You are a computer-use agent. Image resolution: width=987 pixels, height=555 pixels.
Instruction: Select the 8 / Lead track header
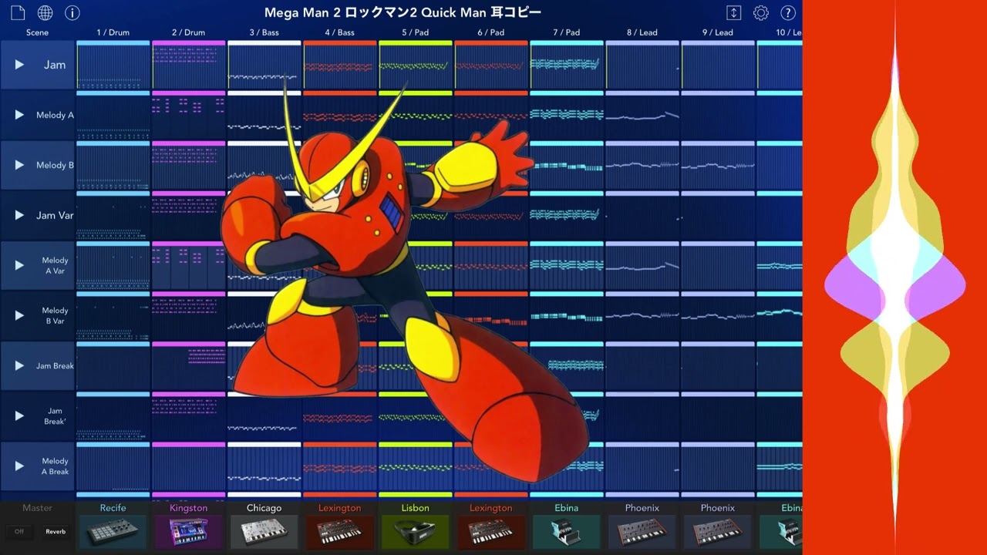pos(642,32)
